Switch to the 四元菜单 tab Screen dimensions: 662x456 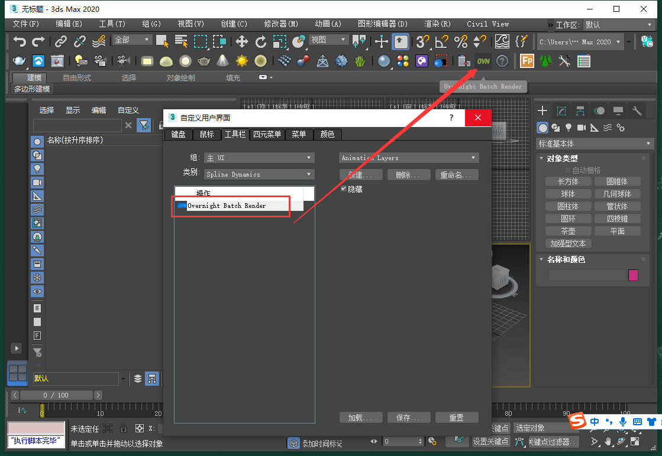(267, 134)
